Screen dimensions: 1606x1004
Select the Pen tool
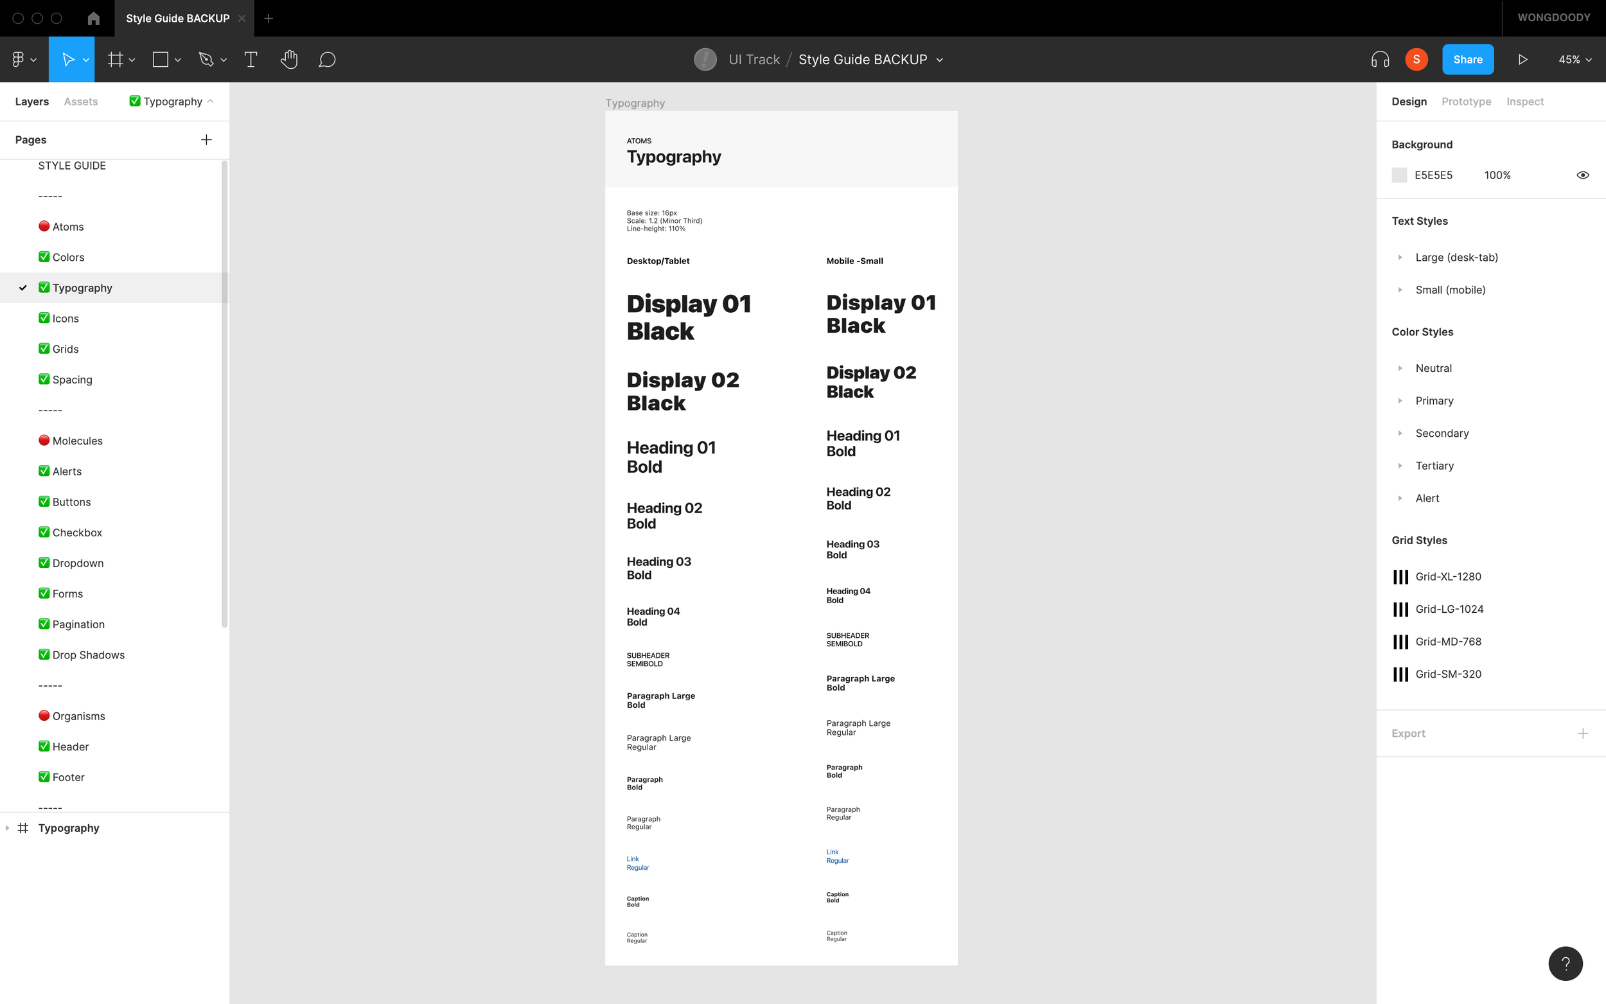pyautogui.click(x=206, y=60)
